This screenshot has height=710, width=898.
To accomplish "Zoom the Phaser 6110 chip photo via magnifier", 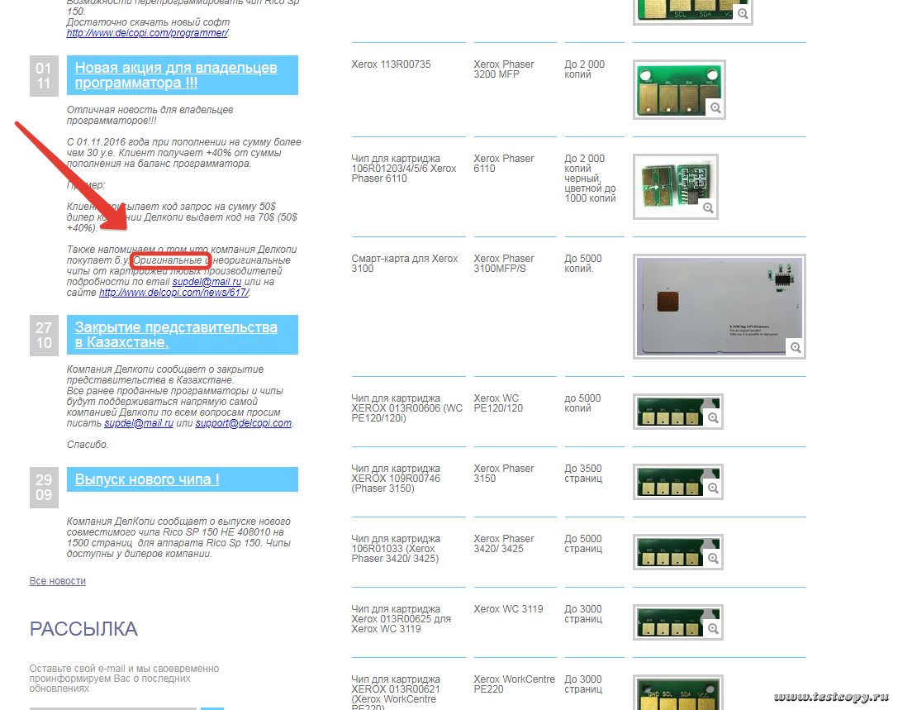I will click(x=708, y=208).
